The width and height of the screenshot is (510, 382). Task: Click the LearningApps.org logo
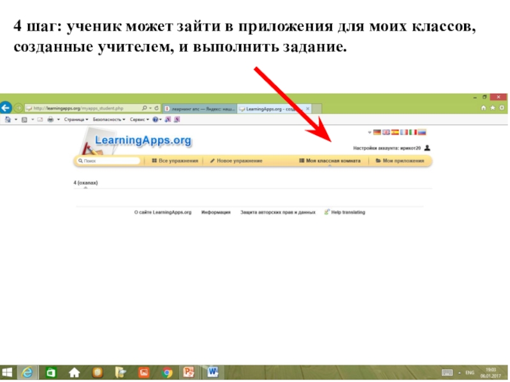click(x=143, y=141)
